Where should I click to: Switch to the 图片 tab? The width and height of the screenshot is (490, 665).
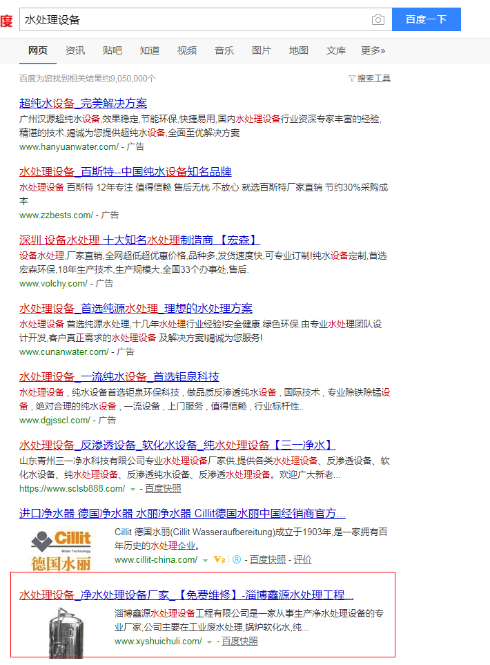pos(262,50)
